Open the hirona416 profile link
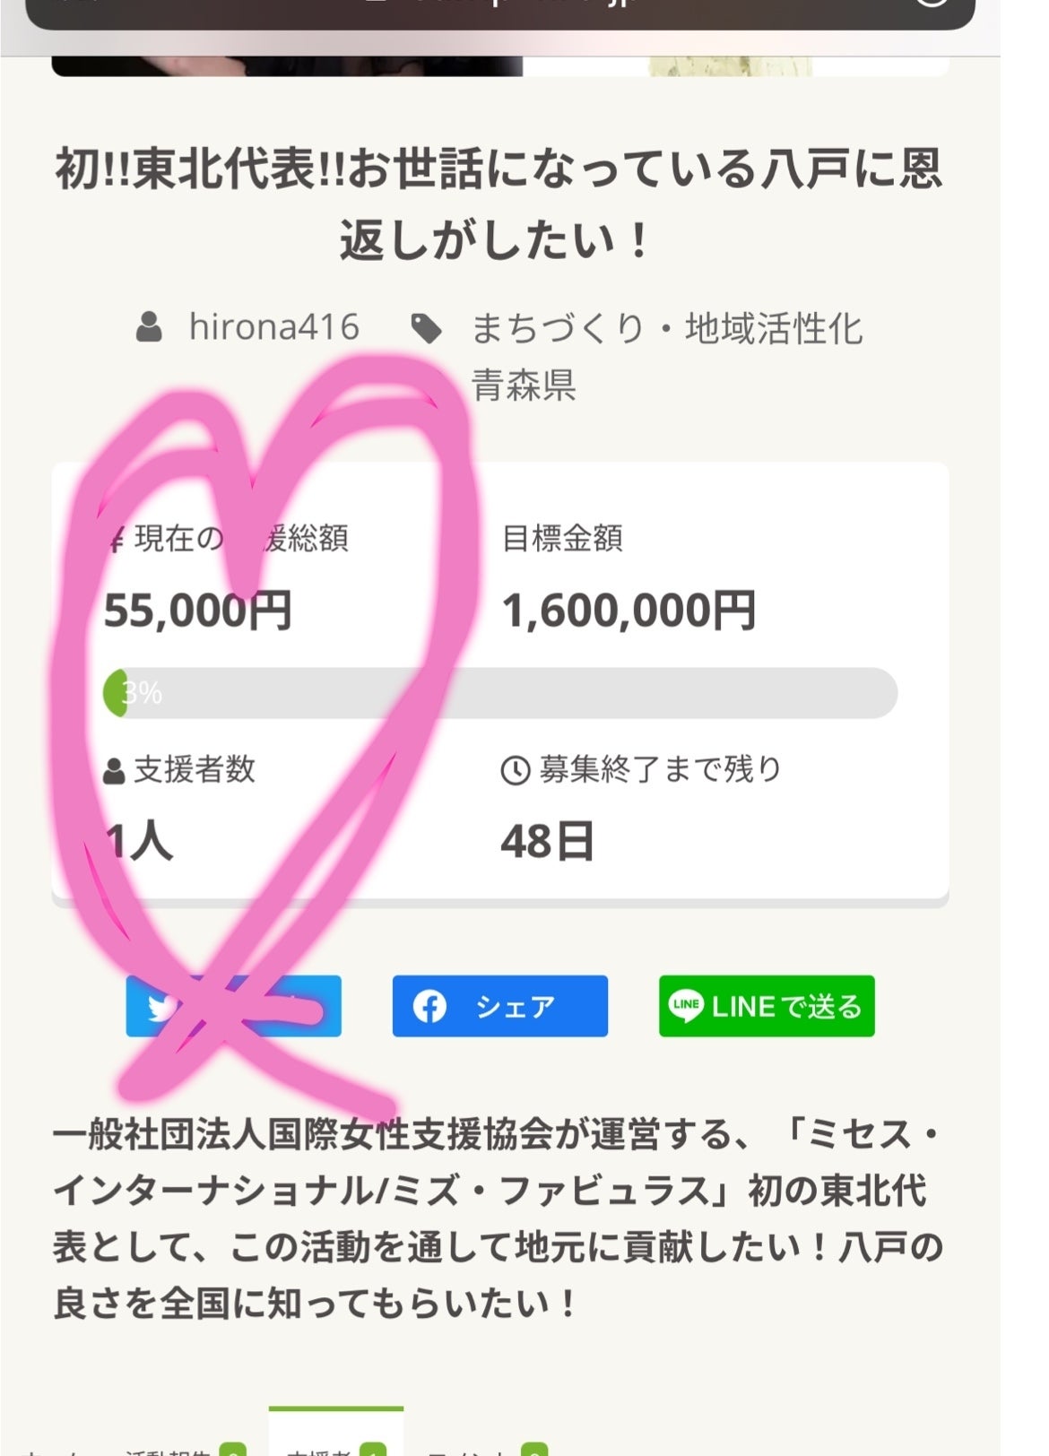This screenshot has width=1049, height=1456. click(273, 327)
